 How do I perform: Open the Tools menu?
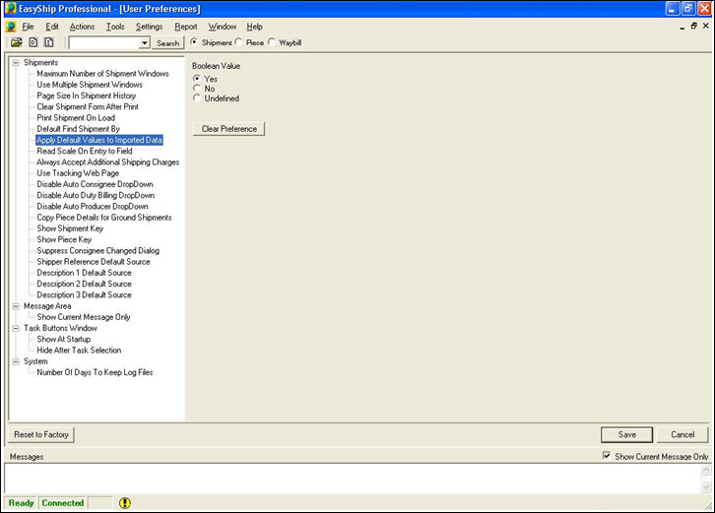pyautogui.click(x=115, y=27)
